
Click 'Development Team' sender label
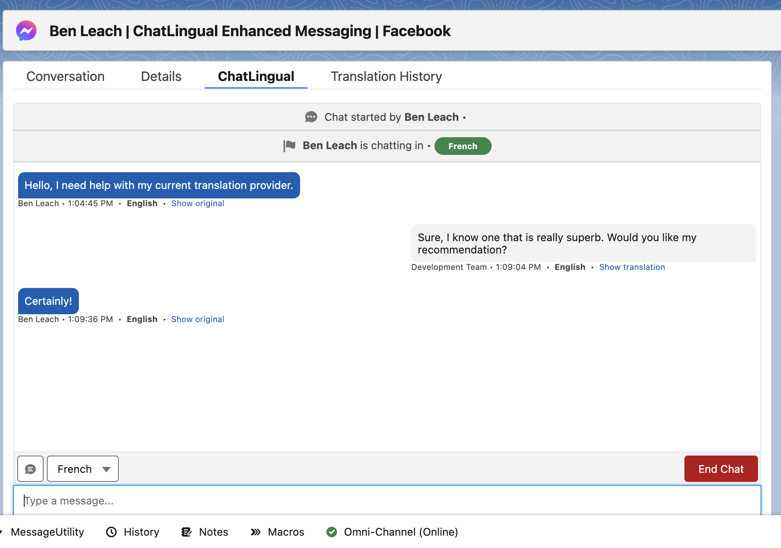(449, 267)
